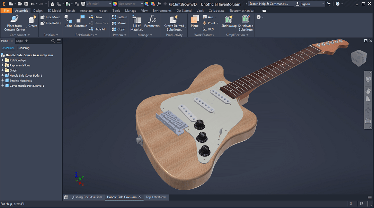The width and height of the screenshot is (374, 208).
Task: Switch to Modeling view in browser
Action: 24,48
